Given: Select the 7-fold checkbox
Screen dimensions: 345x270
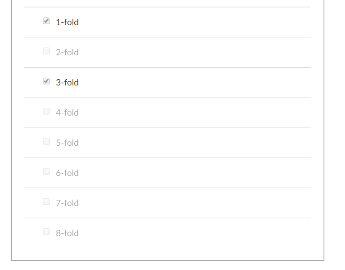Looking at the screenshot, I should click(46, 202).
